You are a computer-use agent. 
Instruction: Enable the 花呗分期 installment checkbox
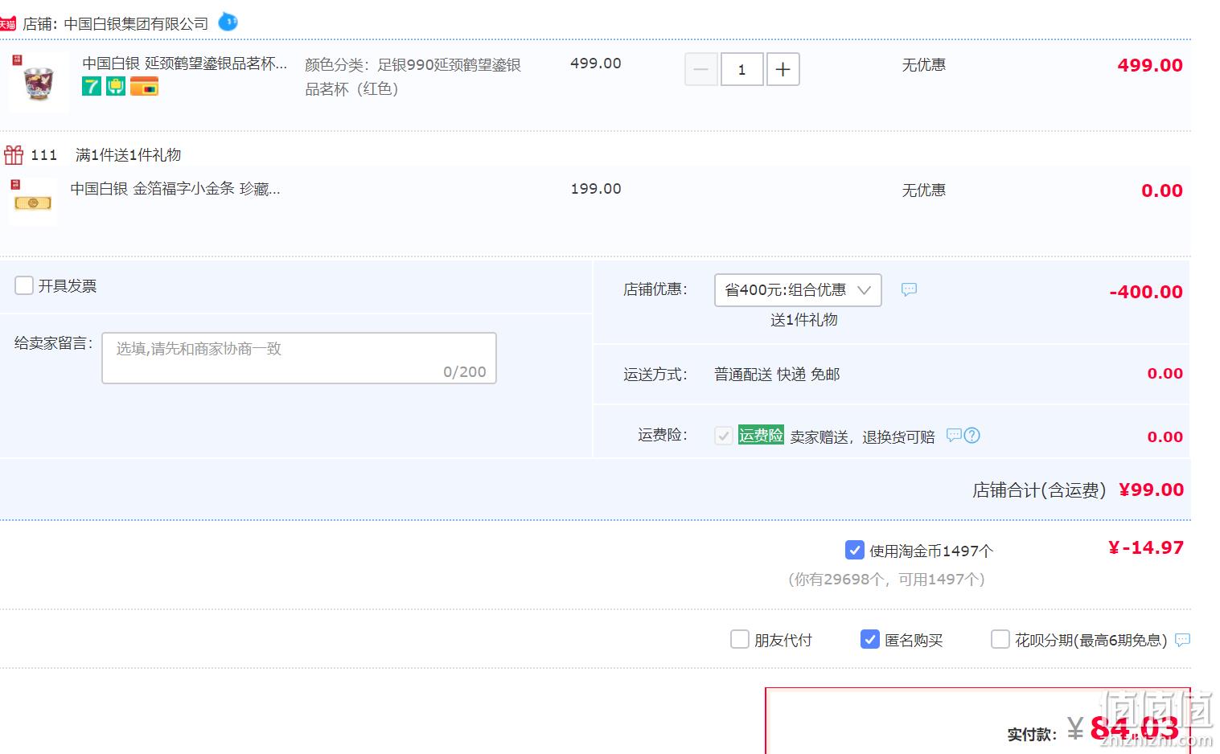click(x=1000, y=639)
